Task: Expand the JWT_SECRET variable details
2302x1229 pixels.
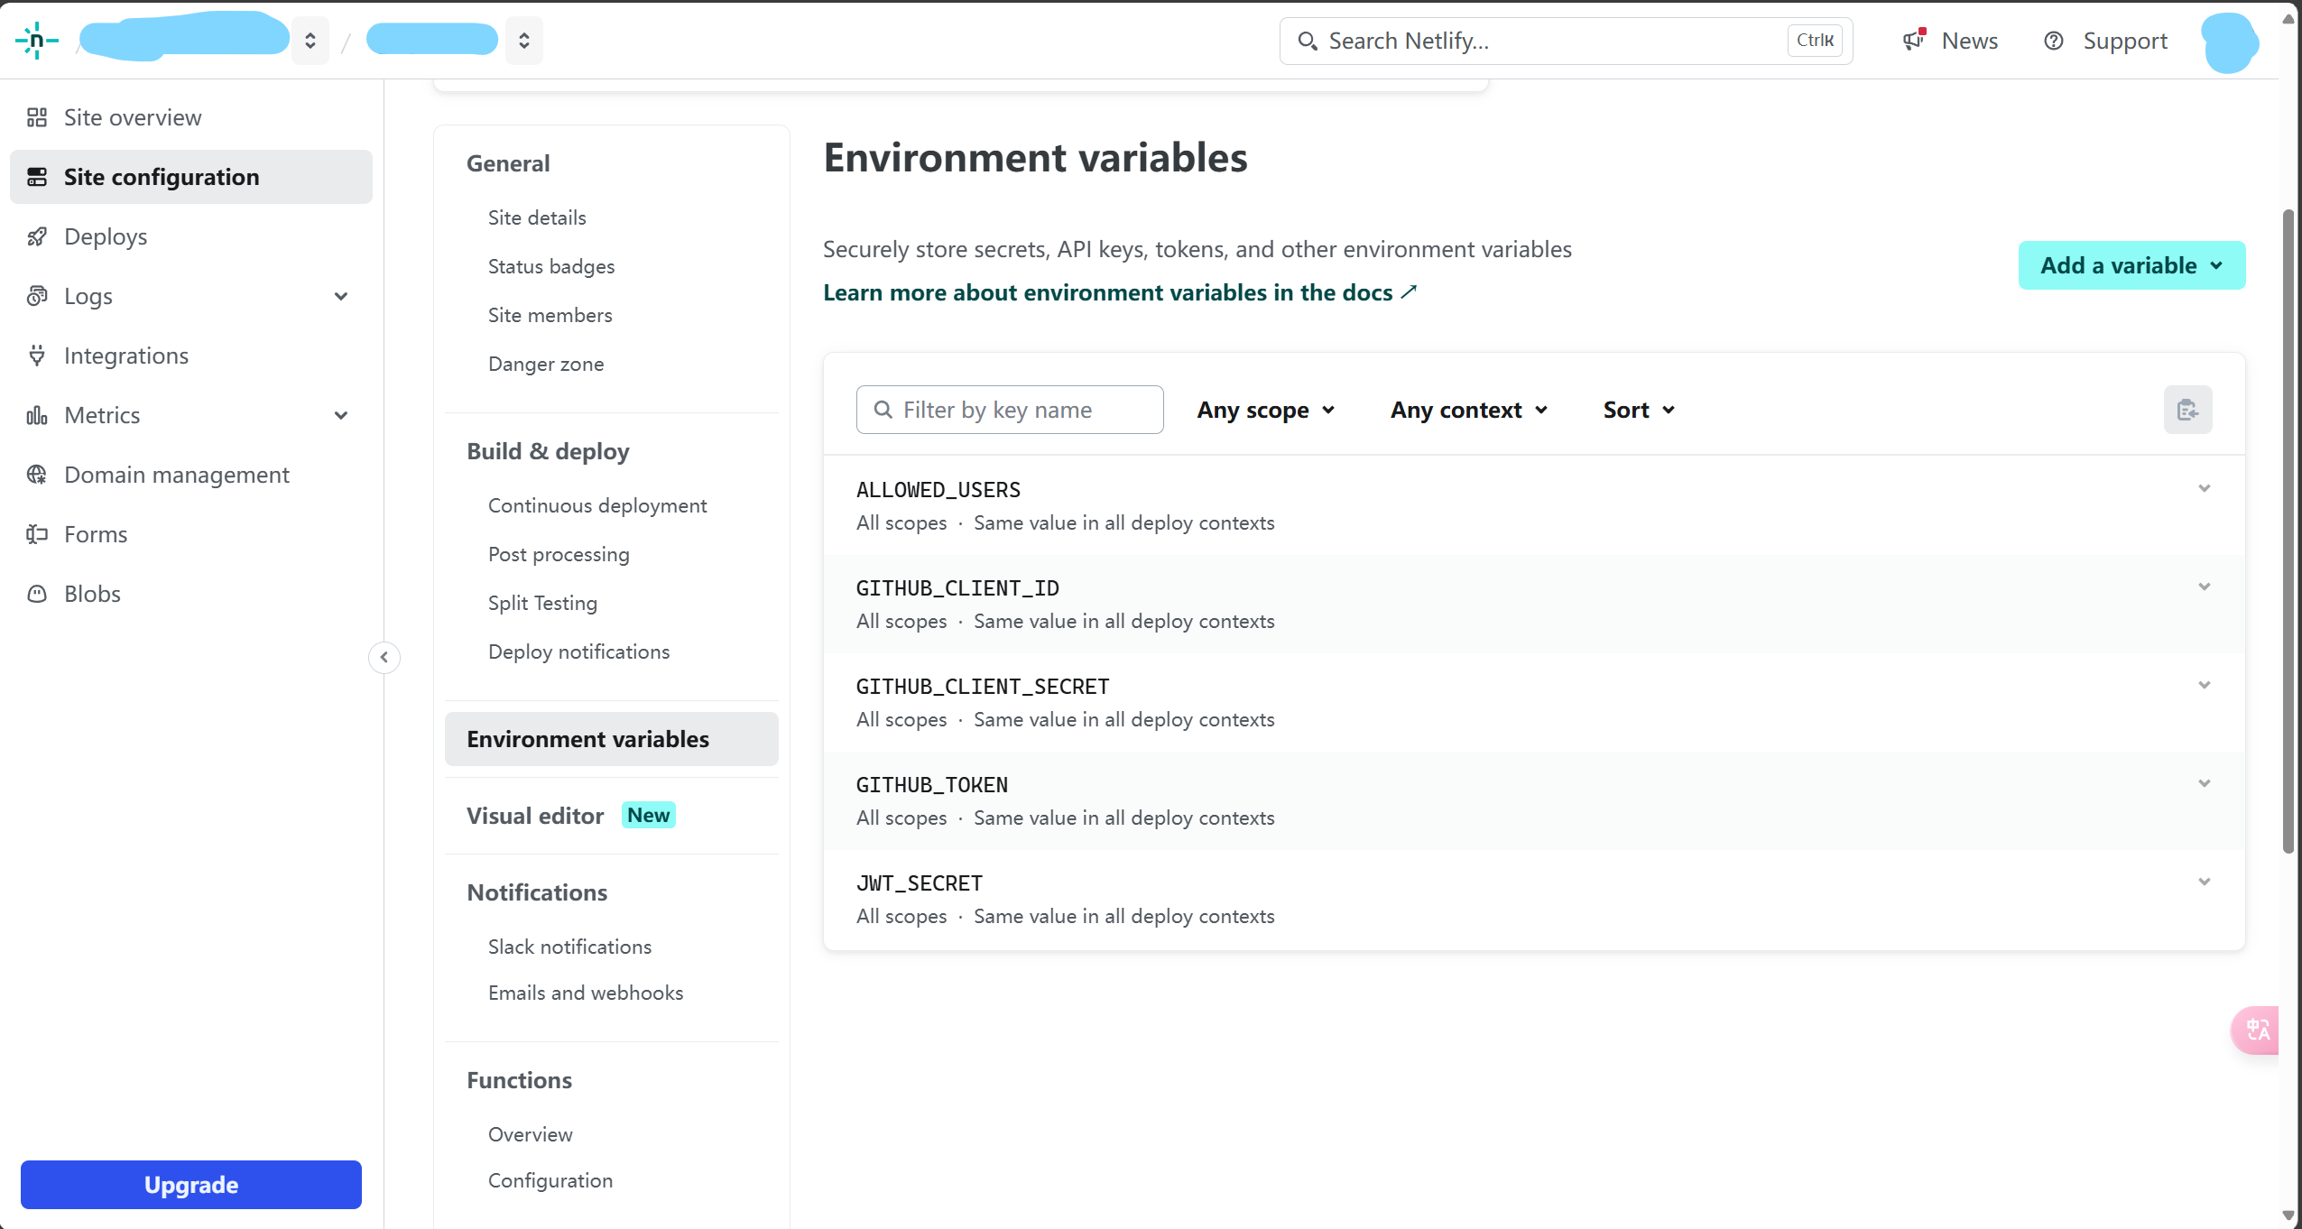Action: tap(2204, 882)
